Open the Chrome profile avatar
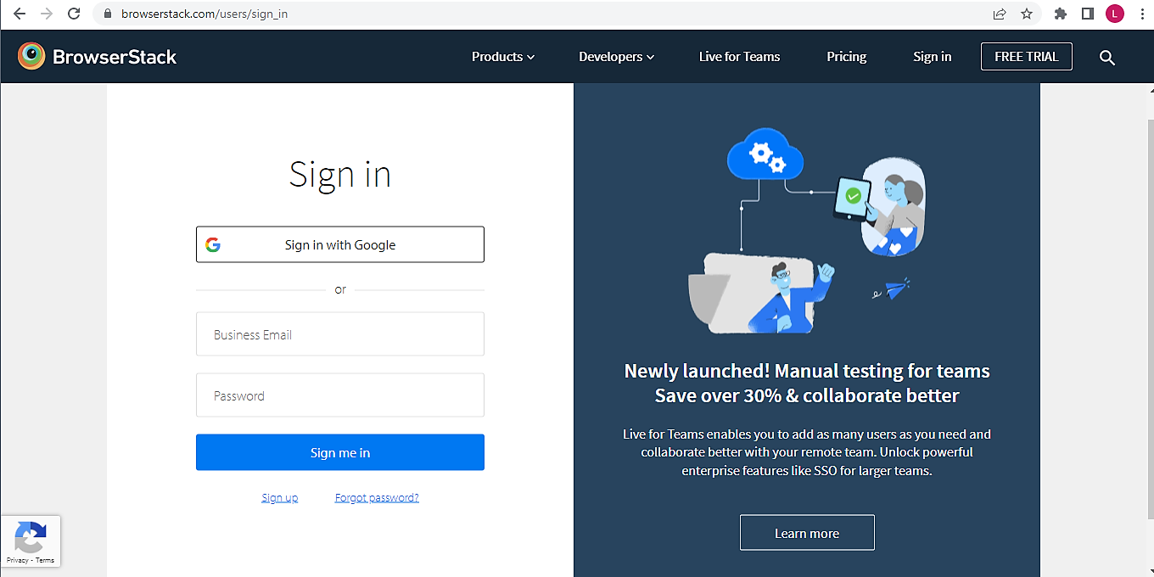Image resolution: width=1154 pixels, height=577 pixels. 1114,14
